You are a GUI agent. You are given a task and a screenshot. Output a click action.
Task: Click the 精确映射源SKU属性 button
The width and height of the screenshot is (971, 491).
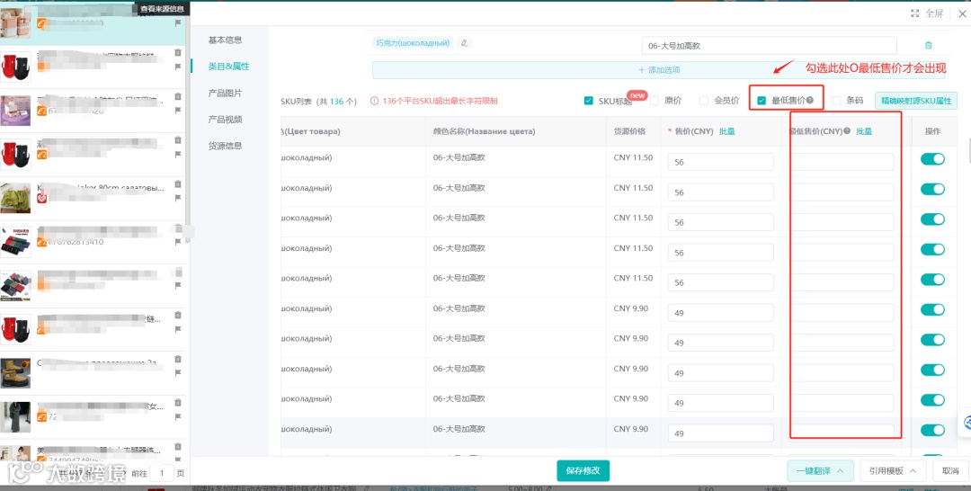coord(916,101)
